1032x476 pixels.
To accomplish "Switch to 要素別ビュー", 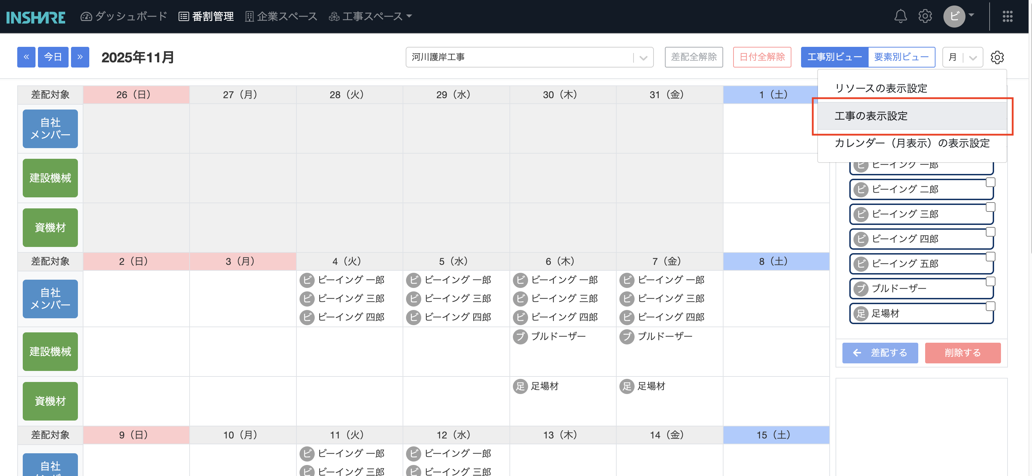I will pyautogui.click(x=901, y=57).
